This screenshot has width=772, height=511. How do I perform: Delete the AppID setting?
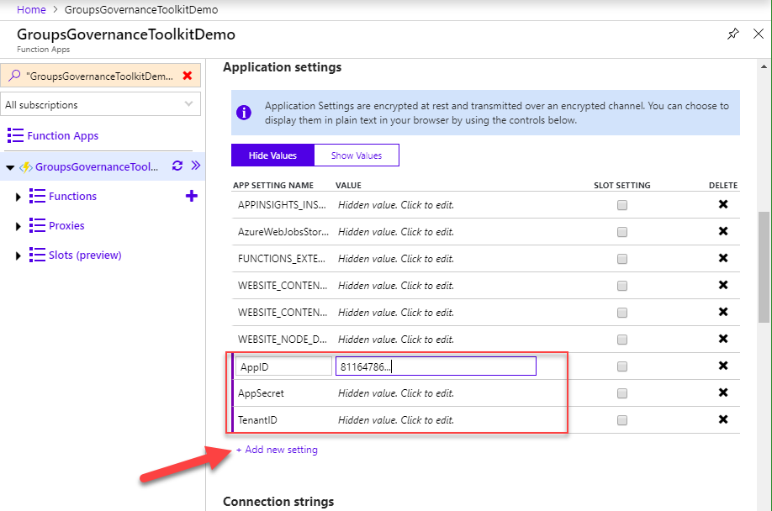pos(722,366)
